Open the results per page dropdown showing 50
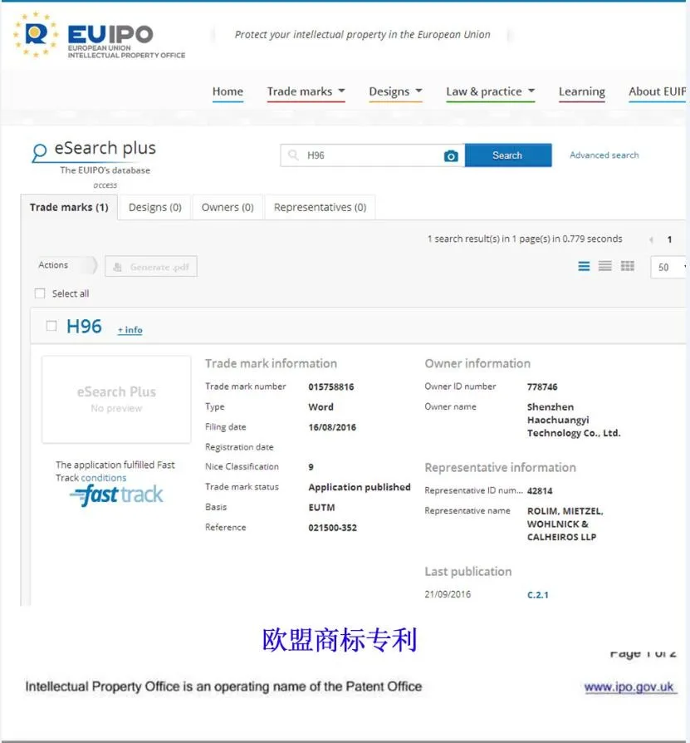The width and height of the screenshot is (690, 743). pyautogui.click(x=669, y=268)
